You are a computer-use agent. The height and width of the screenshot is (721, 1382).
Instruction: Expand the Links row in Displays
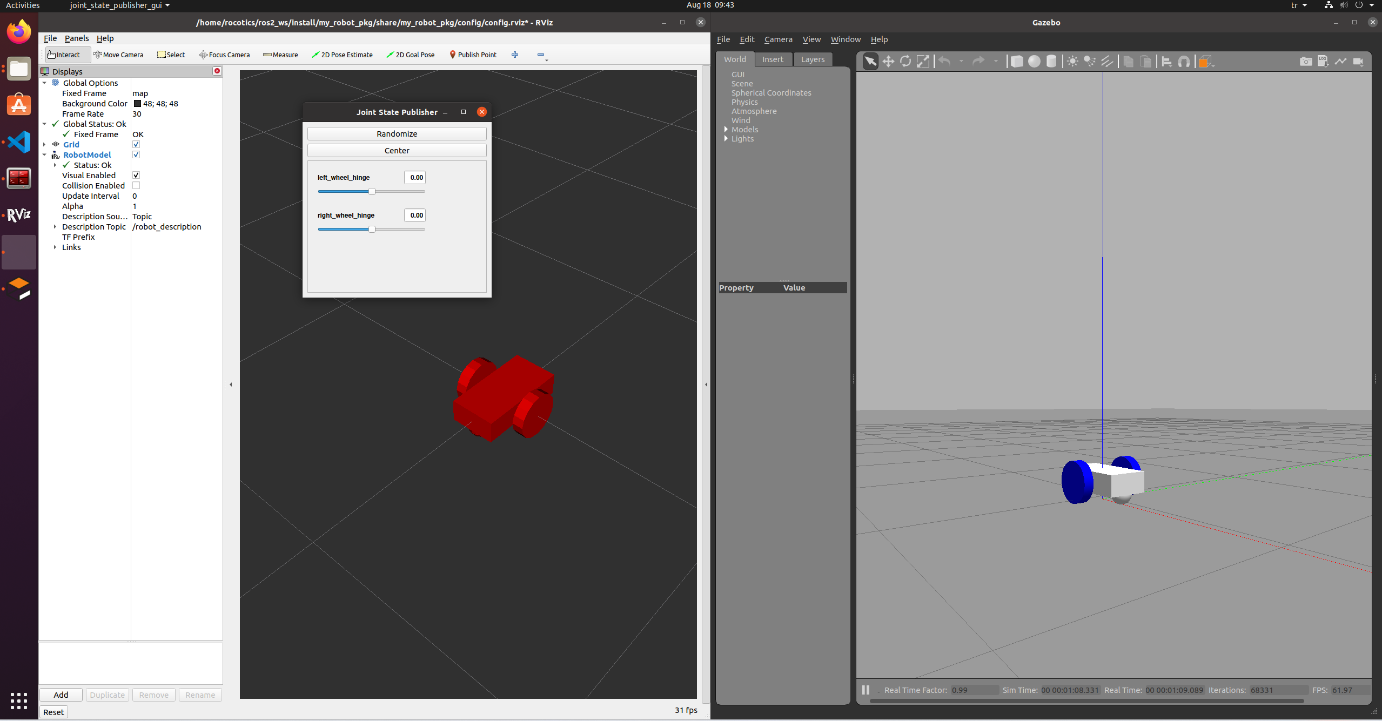55,247
